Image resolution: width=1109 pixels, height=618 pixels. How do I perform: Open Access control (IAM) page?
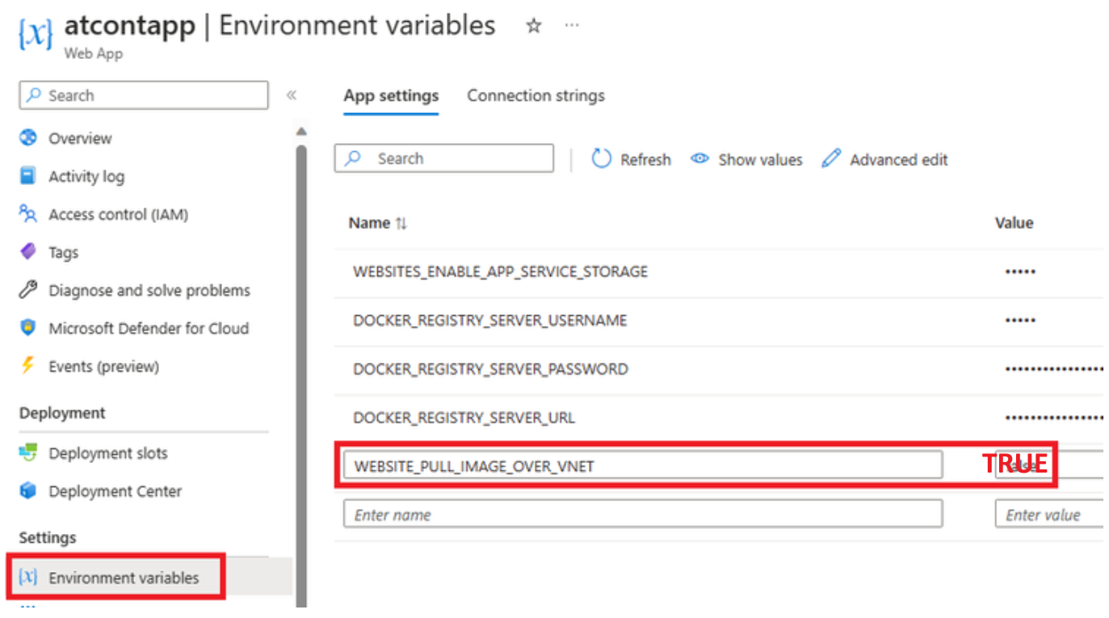118,214
